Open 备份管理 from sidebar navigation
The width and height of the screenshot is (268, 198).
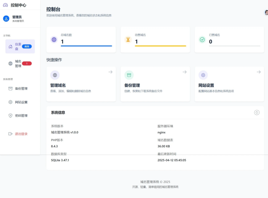(21, 89)
